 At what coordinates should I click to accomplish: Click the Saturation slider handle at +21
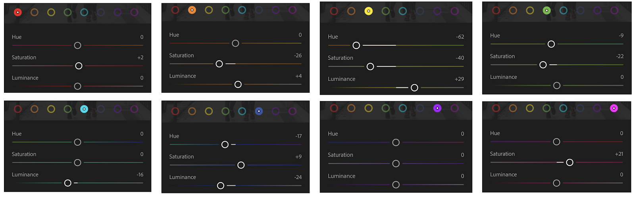click(x=570, y=162)
